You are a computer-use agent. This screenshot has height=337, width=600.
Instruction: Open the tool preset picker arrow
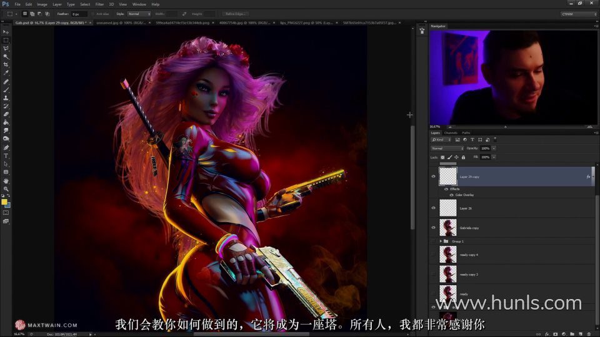pyautogui.click(x=16, y=14)
